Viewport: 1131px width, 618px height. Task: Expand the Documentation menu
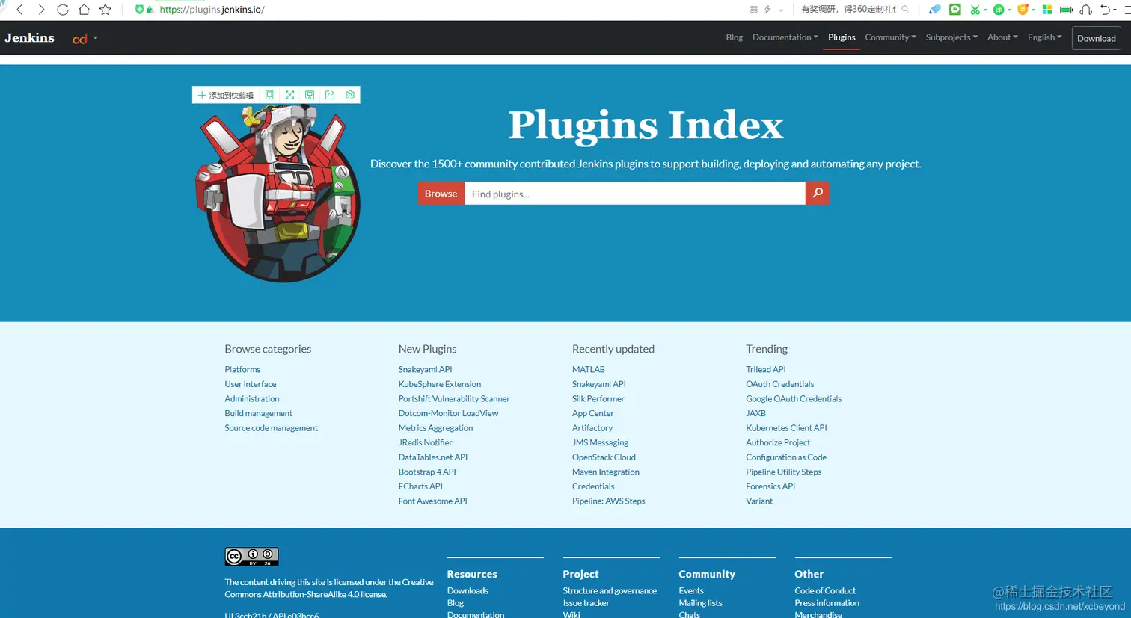pos(785,37)
